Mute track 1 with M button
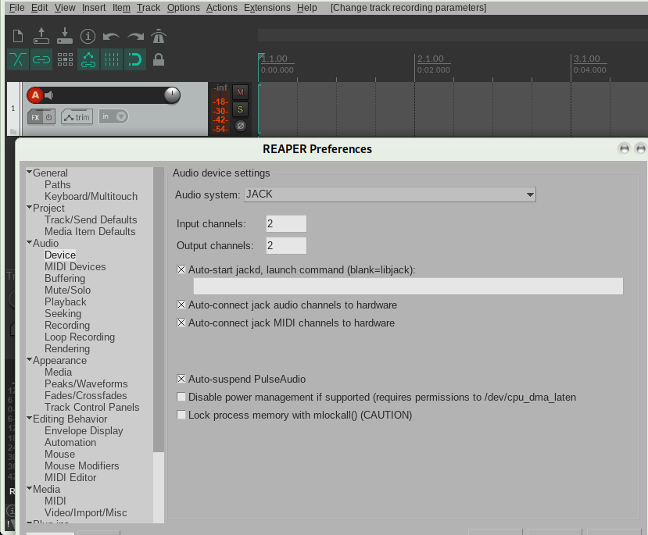The image size is (648, 535). (x=240, y=92)
